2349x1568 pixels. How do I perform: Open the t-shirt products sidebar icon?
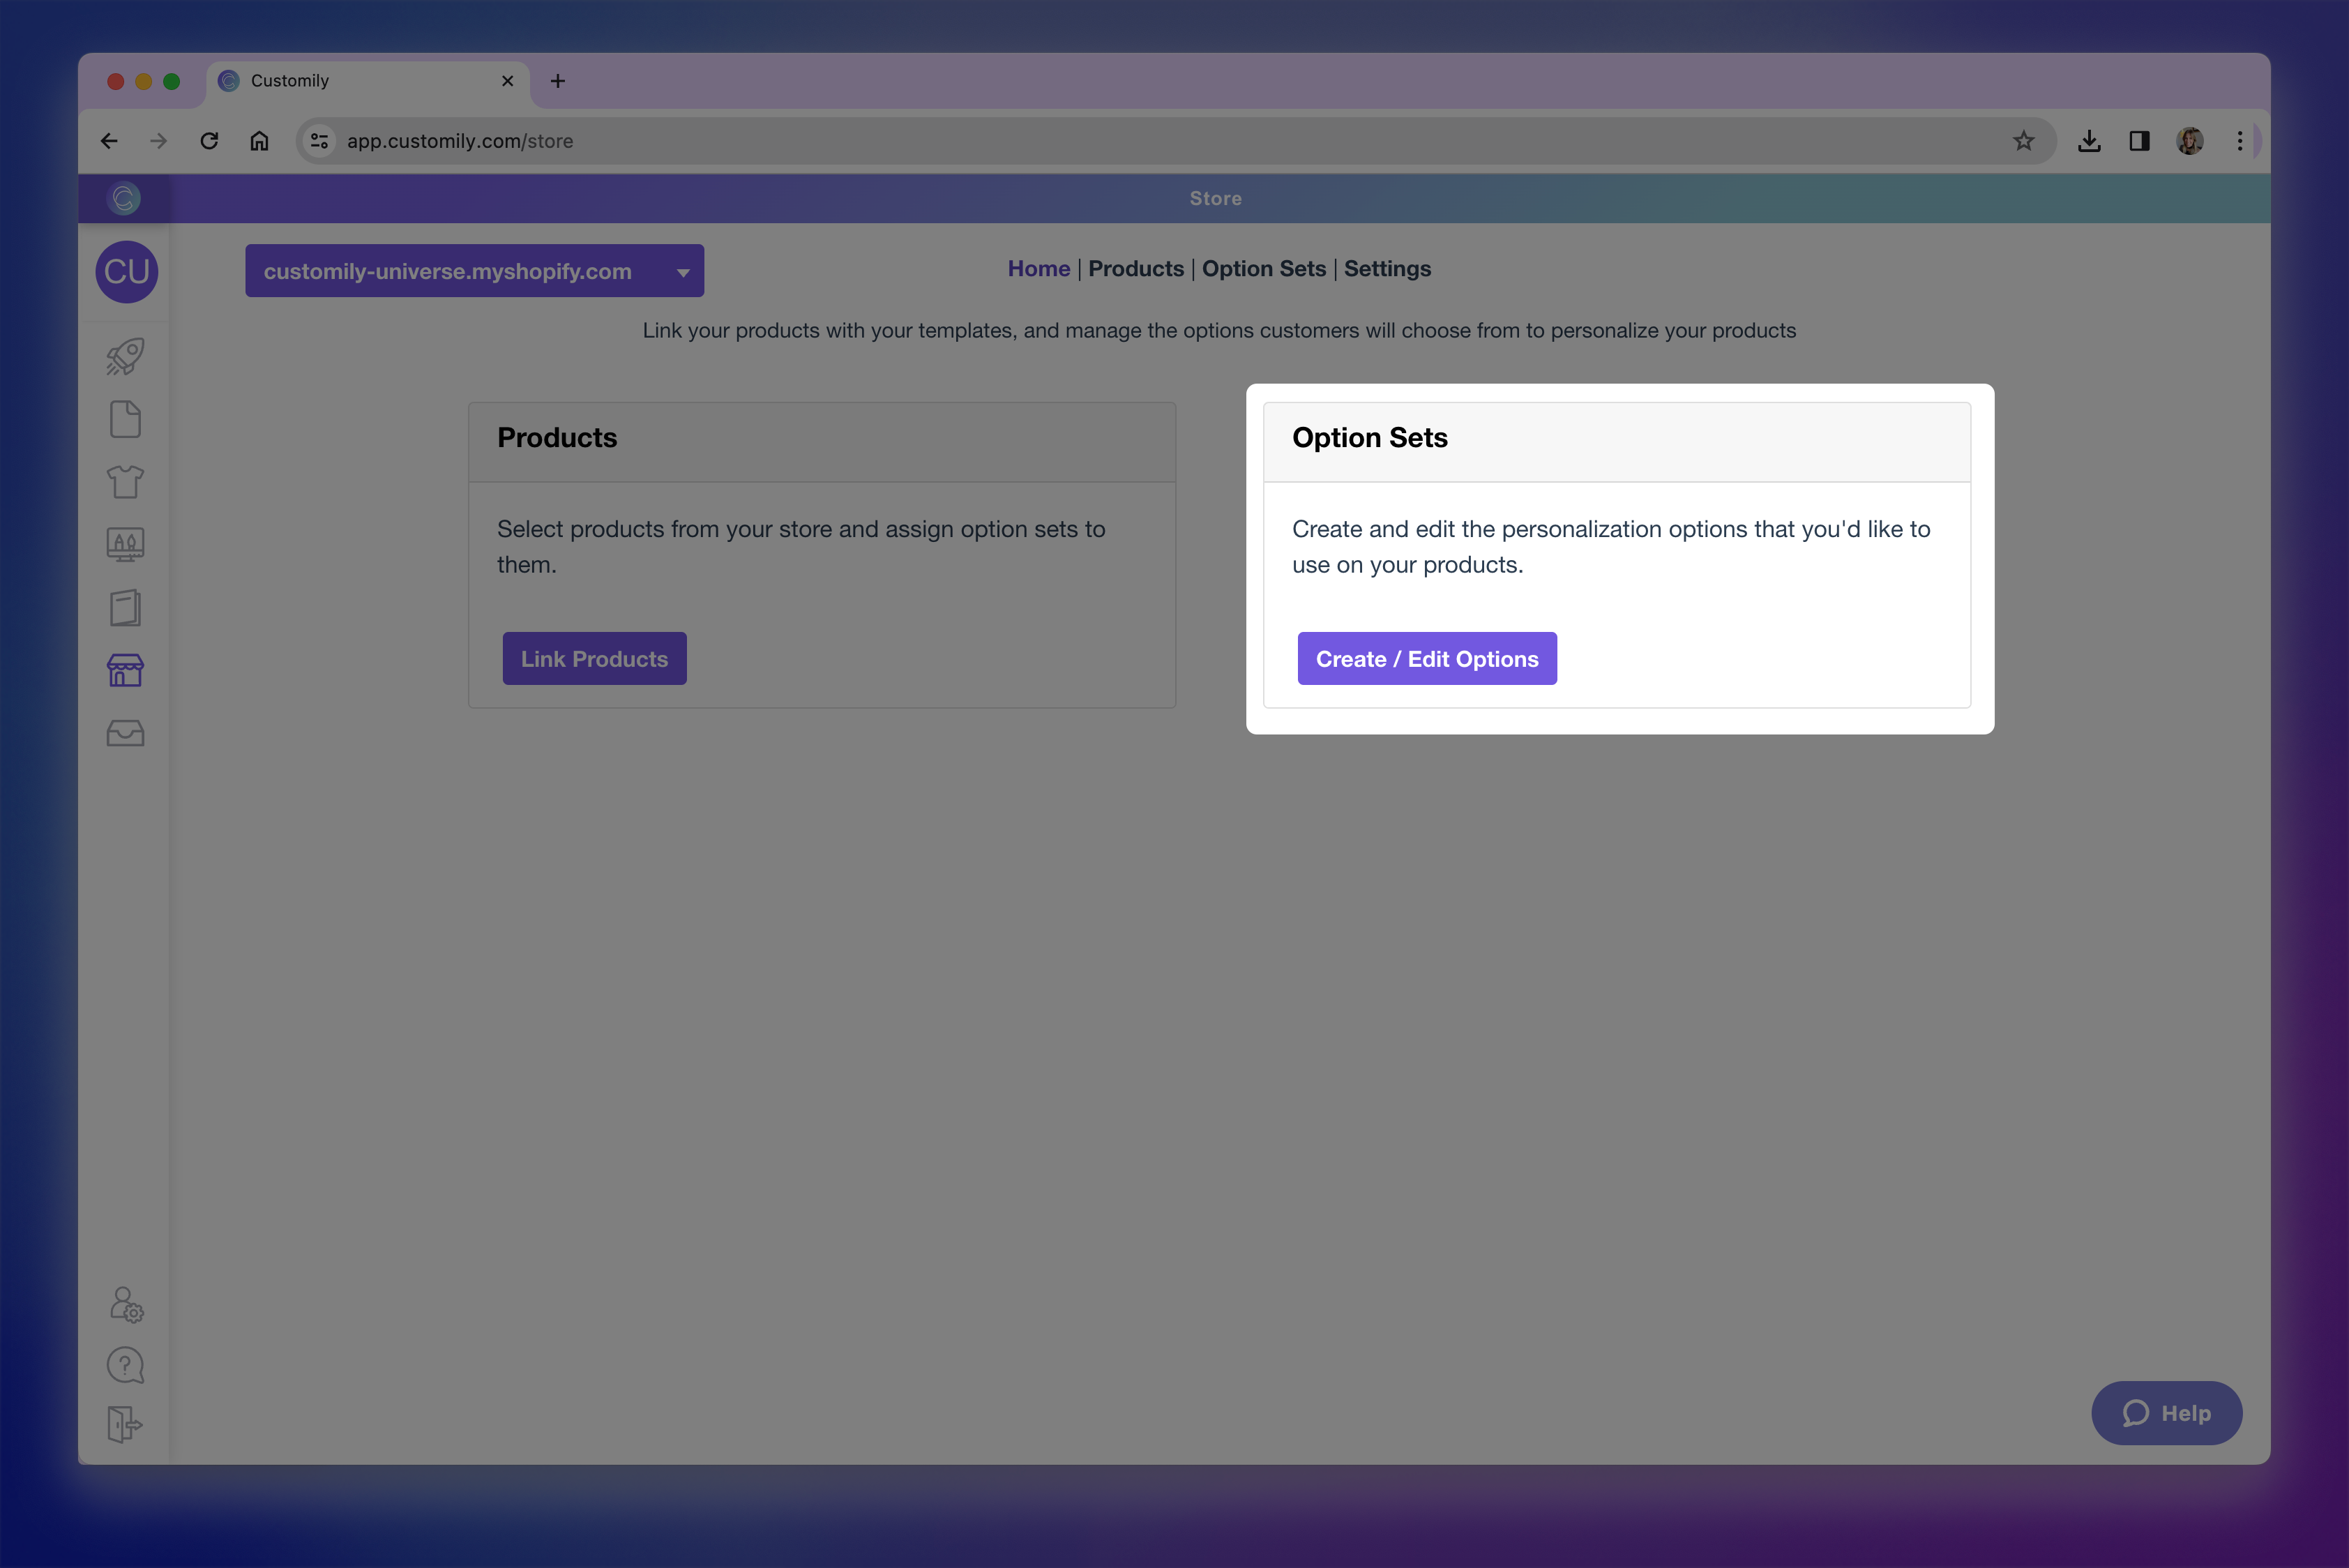pyautogui.click(x=125, y=482)
